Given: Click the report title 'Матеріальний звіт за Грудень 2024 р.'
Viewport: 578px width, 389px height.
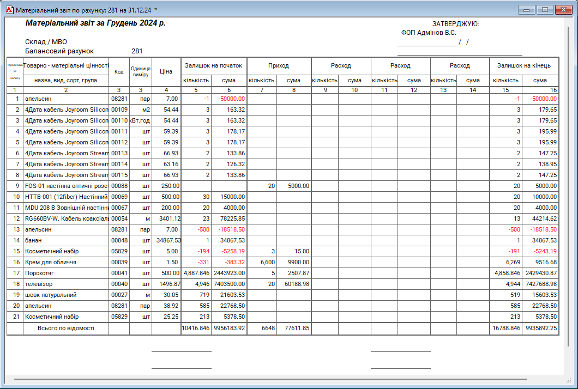Looking at the screenshot, I should click(95, 23).
